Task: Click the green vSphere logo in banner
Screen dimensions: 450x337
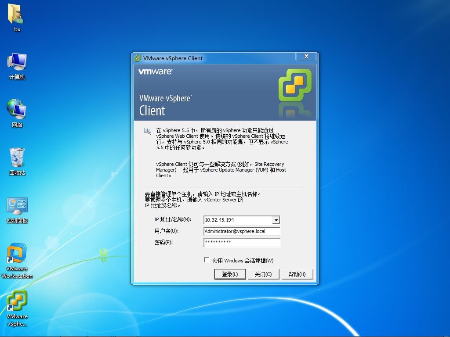Action: point(295,85)
